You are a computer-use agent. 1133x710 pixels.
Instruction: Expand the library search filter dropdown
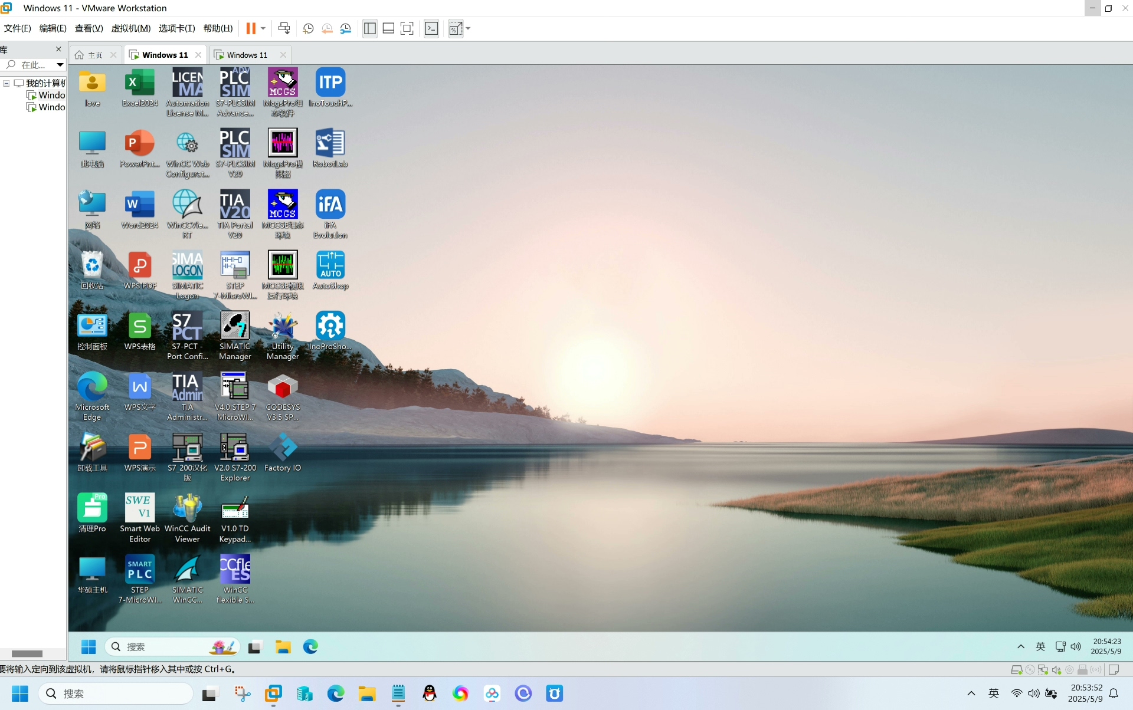pos(60,65)
